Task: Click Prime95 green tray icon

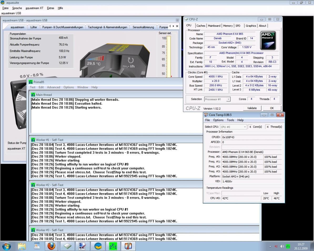Action: [x=288, y=246]
